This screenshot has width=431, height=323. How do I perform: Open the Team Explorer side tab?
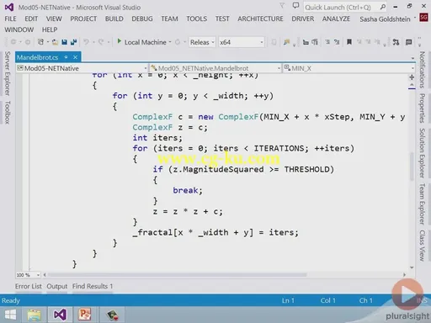pos(422,204)
